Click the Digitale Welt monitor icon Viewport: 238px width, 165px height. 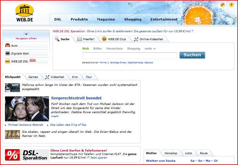coord(8,53)
